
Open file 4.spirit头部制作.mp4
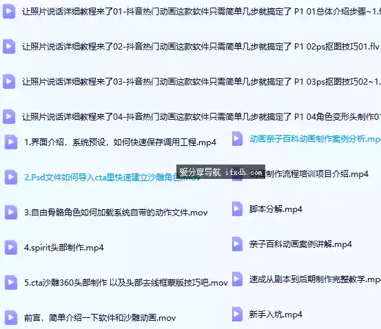[64, 248]
